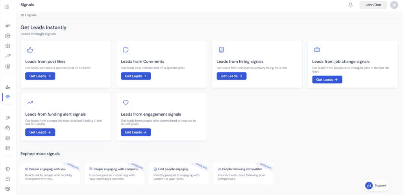Get Leads from hiring signals
403x195 pixels.
(231, 76)
